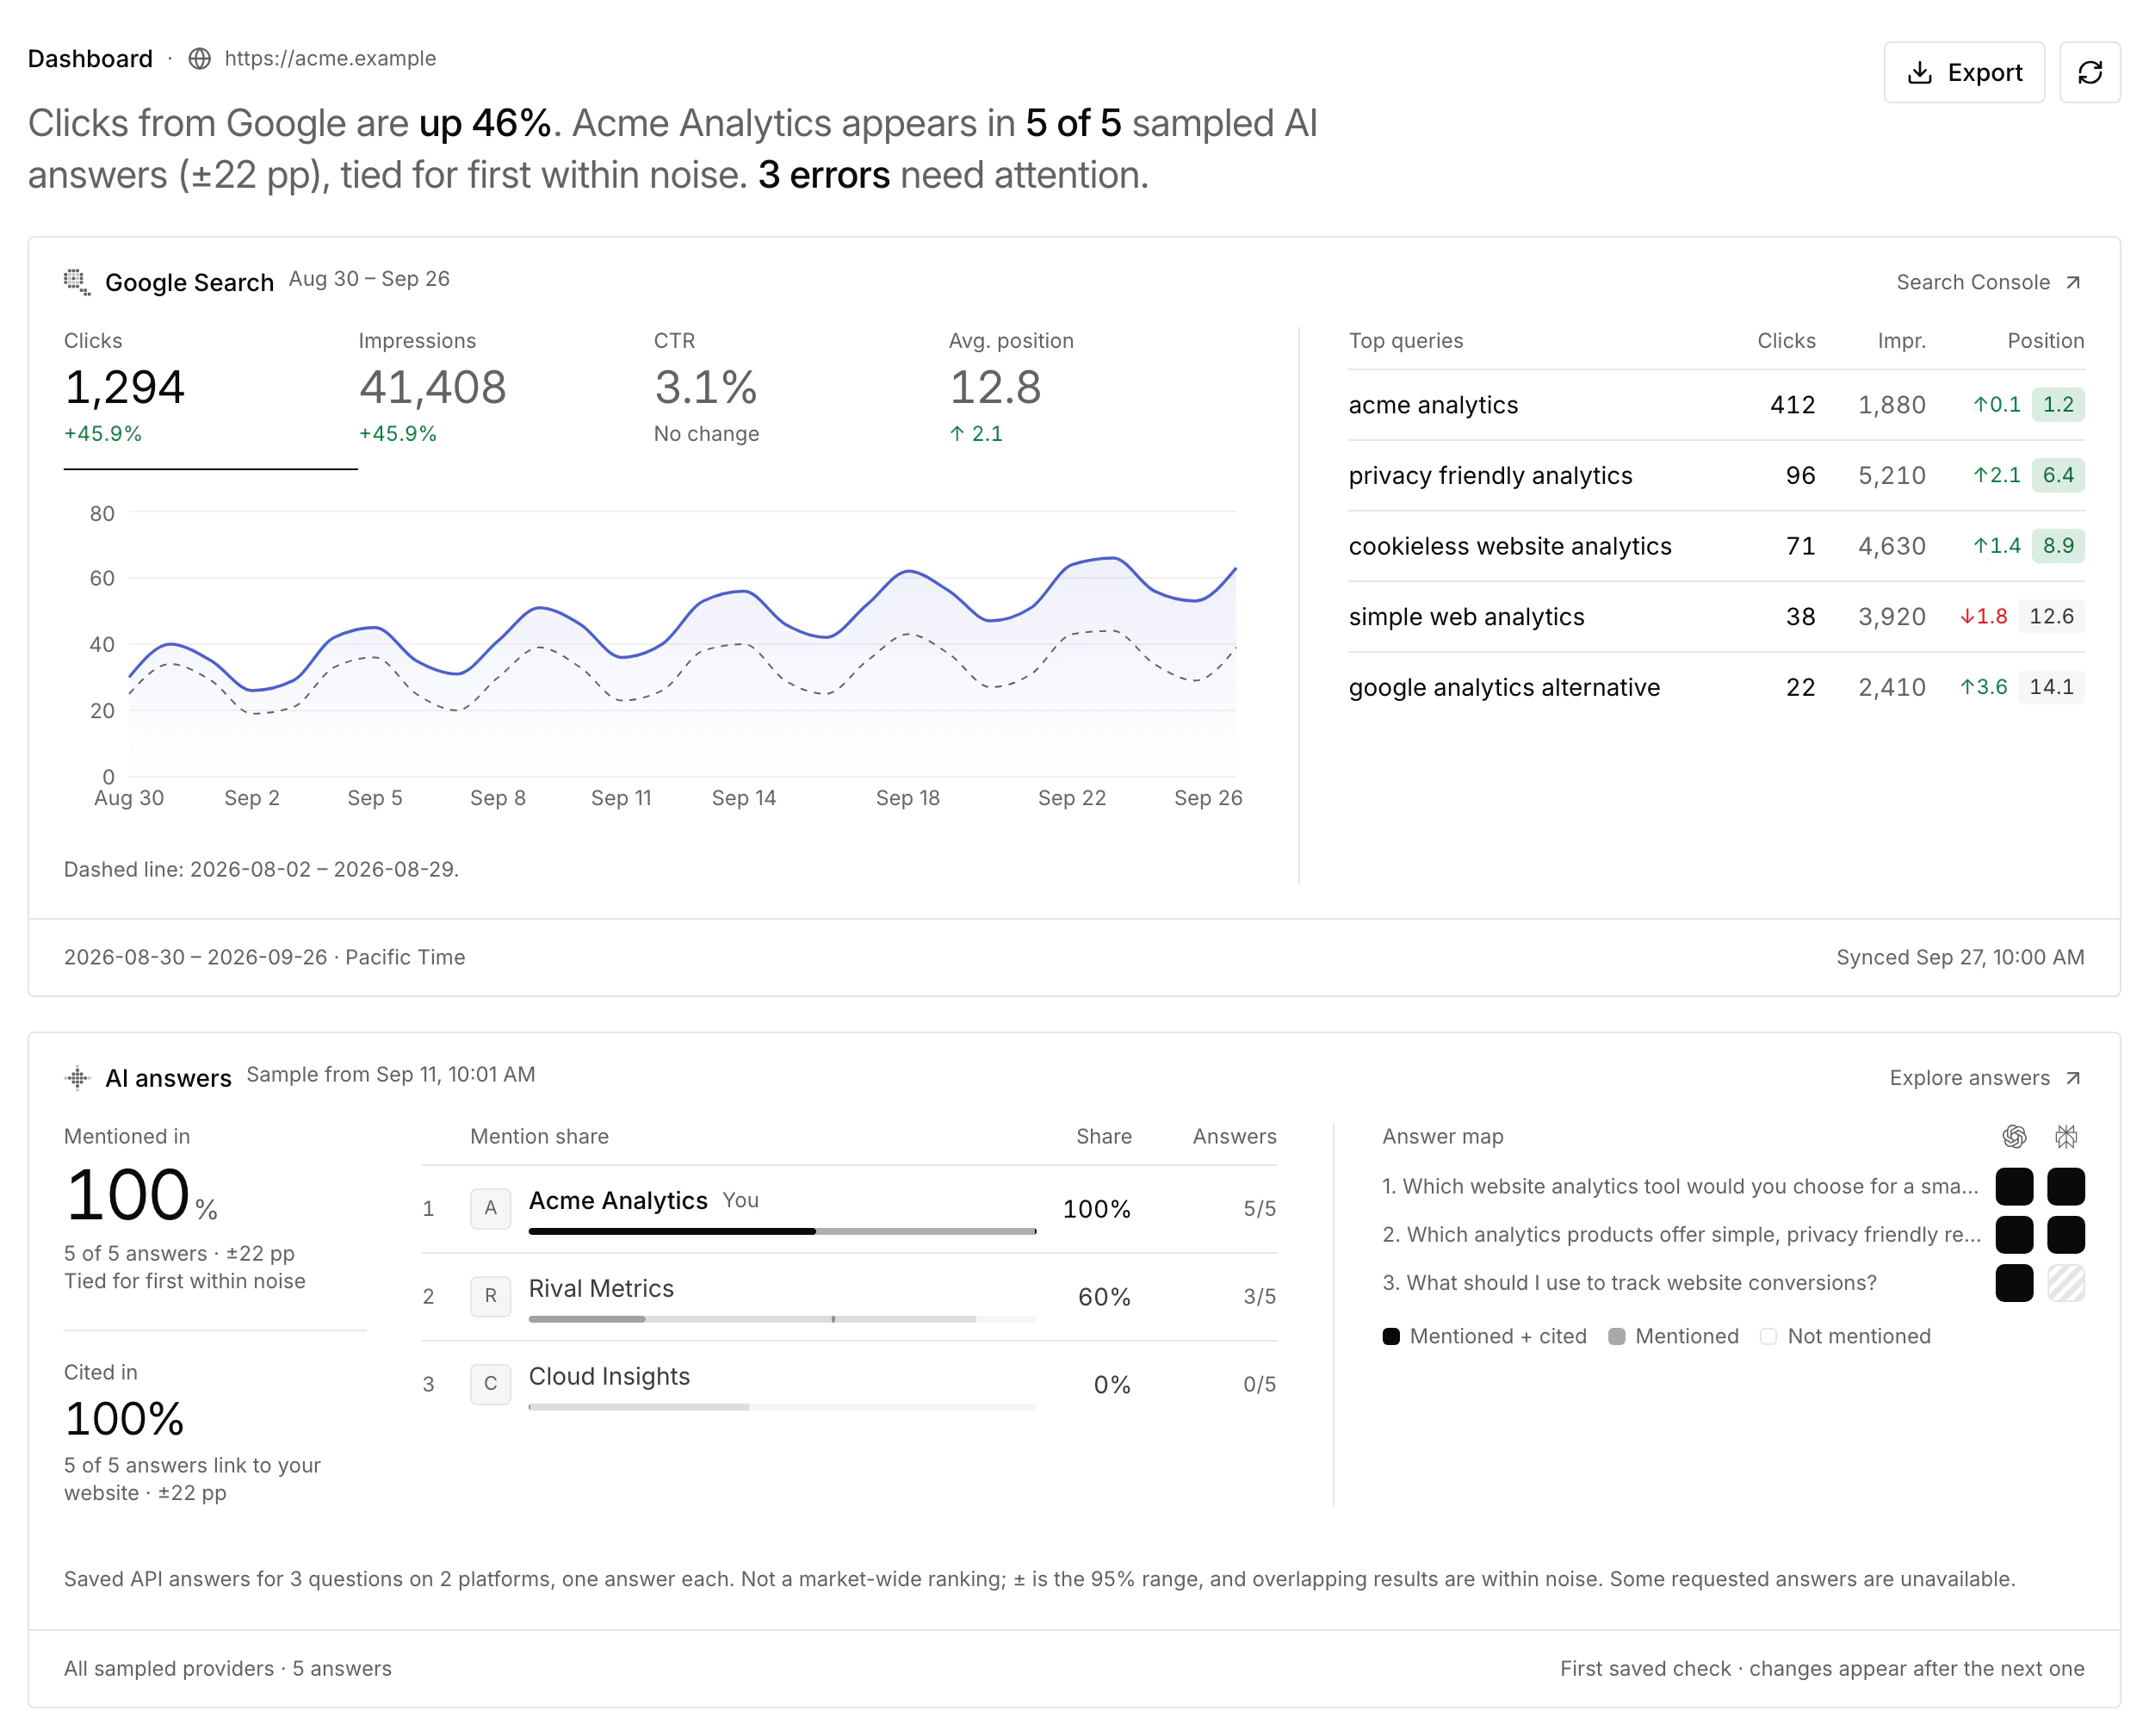Screen dimensions: 2149x1736
Task: Click the Dashboard breadcrumb title
Action: (90, 59)
